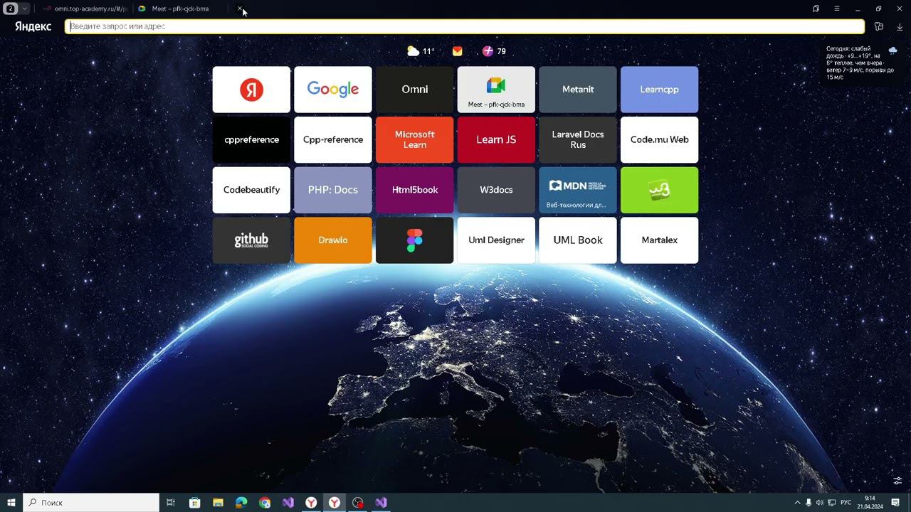This screenshot has width=911, height=512.
Task: Click the Windows taskbar search box Поиск
Action: click(91, 503)
